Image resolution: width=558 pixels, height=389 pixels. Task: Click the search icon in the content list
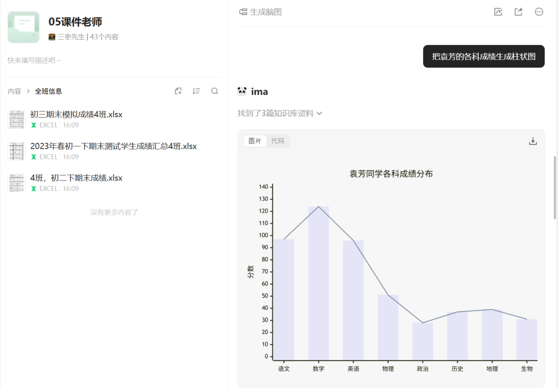coord(214,91)
